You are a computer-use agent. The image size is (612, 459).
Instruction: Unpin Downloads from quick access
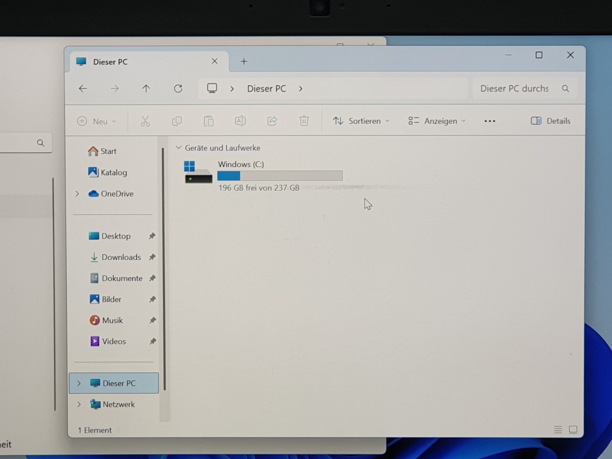click(152, 257)
